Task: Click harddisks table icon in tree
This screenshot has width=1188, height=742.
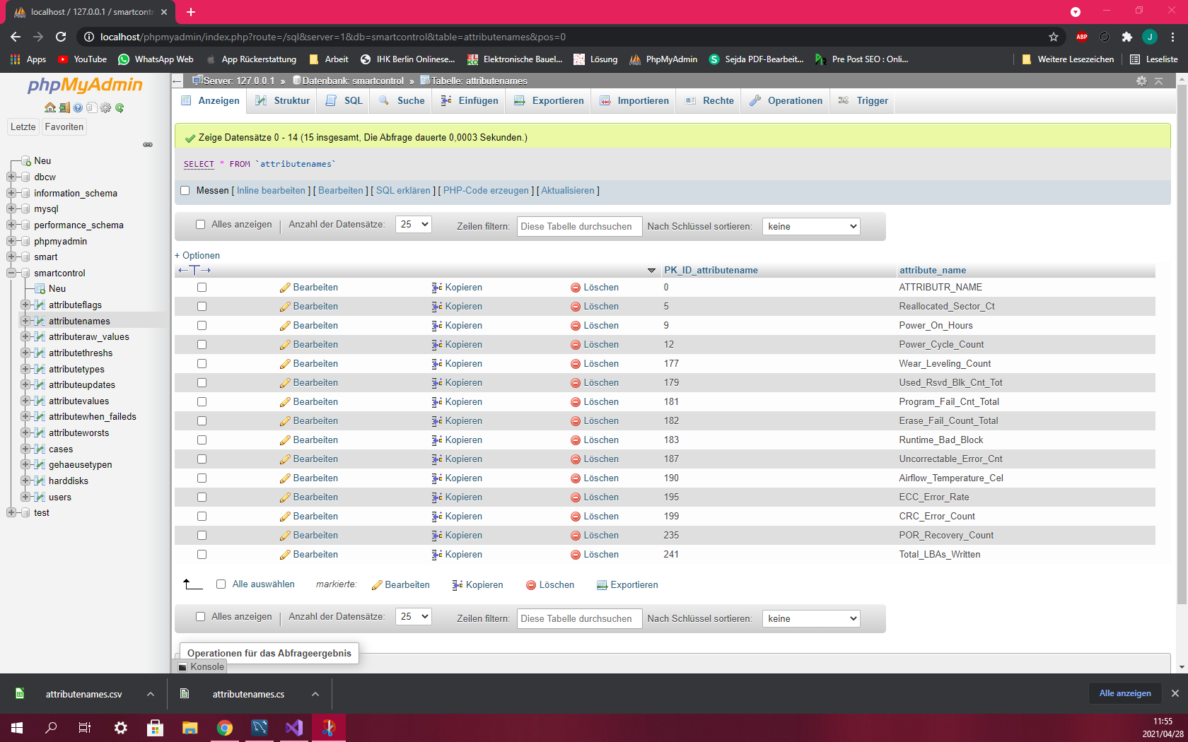Action: 40,481
